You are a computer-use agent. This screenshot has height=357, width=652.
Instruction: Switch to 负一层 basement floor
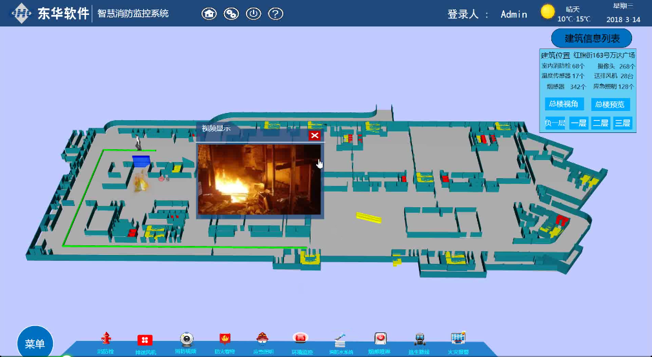tap(555, 123)
